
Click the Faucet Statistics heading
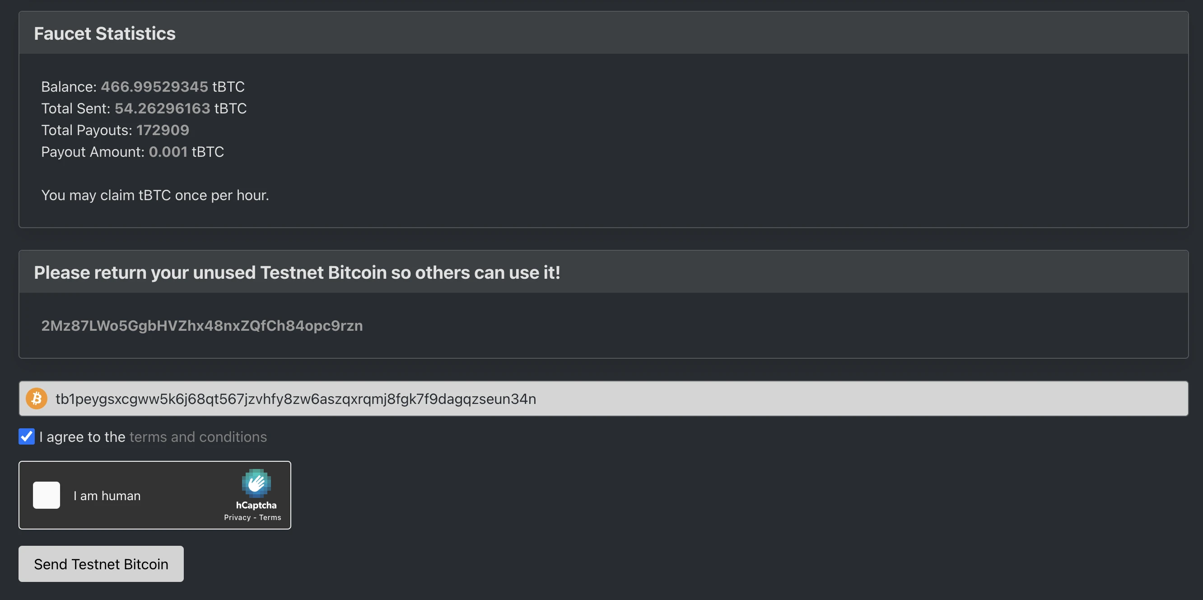coord(105,33)
